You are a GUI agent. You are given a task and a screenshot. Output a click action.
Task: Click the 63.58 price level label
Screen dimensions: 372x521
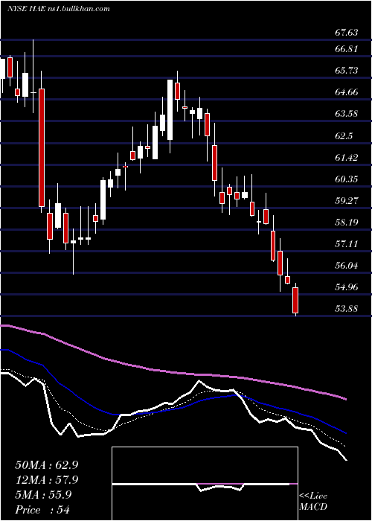tap(347, 114)
